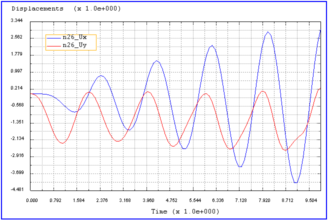The width and height of the screenshot is (329, 221).
Task: Click the n26_Ux legend label
Action: [x=75, y=37]
